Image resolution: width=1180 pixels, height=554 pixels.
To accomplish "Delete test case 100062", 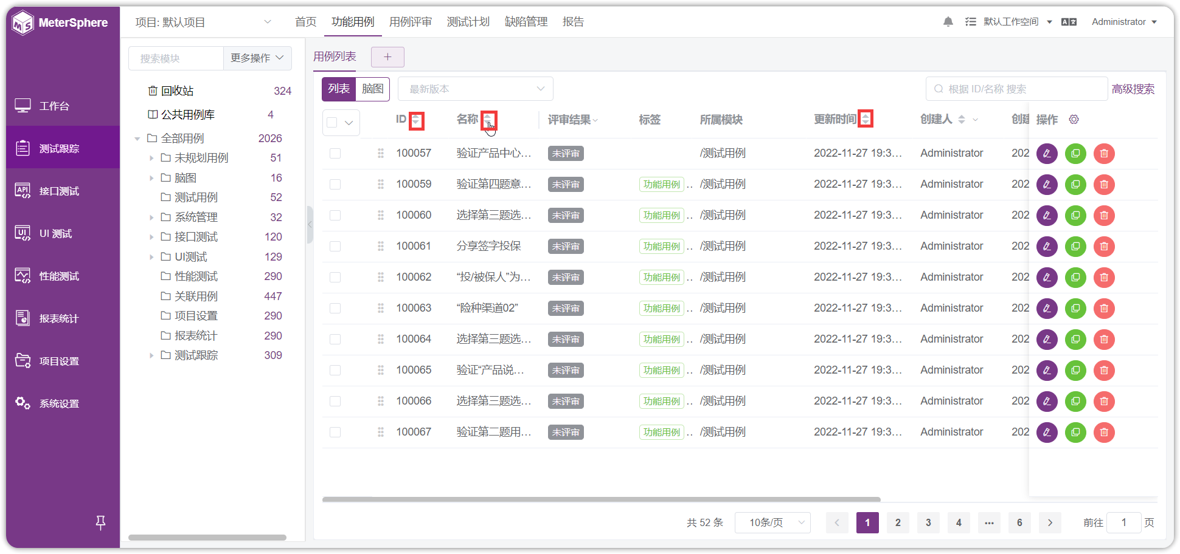I will click(x=1104, y=278).
